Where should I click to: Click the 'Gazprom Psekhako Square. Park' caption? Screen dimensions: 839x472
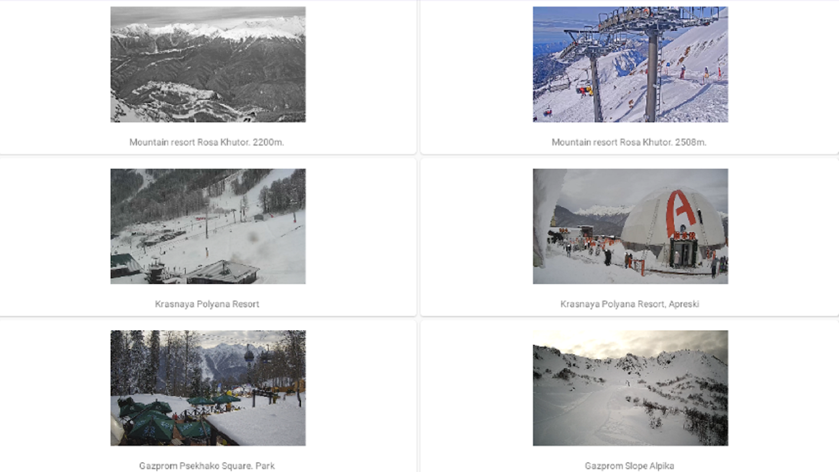pos(207,466)
